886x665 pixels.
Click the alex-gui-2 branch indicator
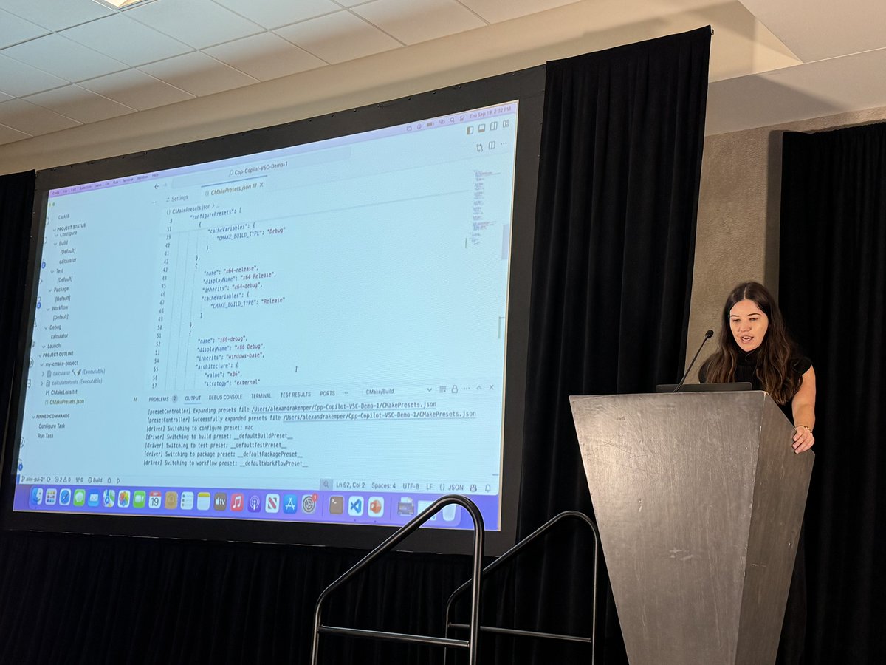[x=32, y=479]
